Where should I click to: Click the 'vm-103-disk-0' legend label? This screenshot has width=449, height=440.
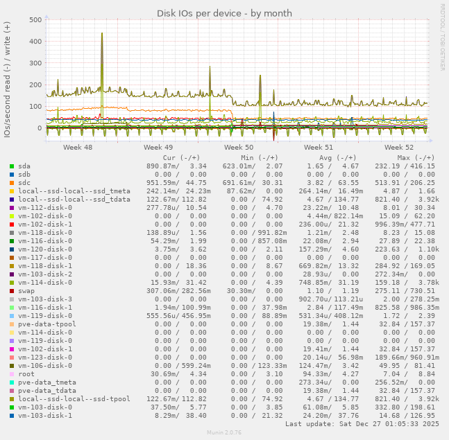click(45, 407)
